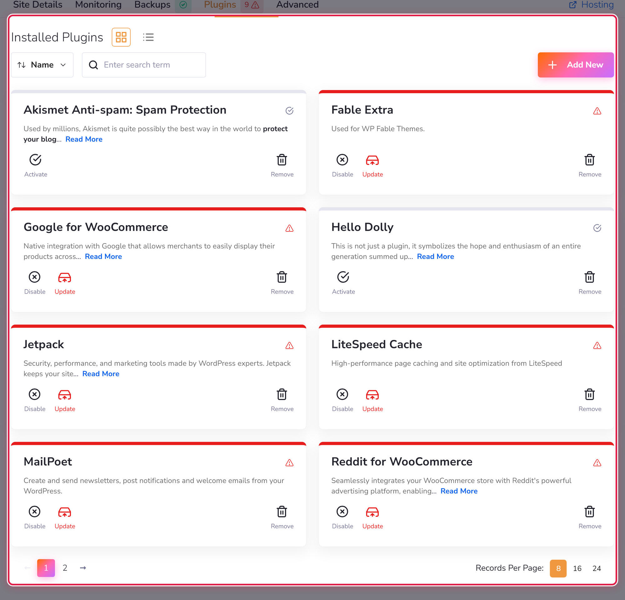Disable the LiteSpeed Cache plugin
Screen dimensions: 625x600
[x=342, y=400]
